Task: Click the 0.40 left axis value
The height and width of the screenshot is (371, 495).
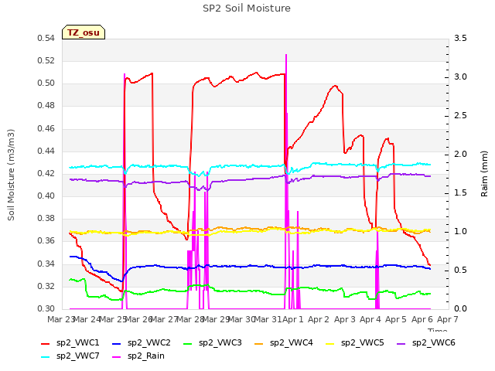Action: click(x=46, y=196)
